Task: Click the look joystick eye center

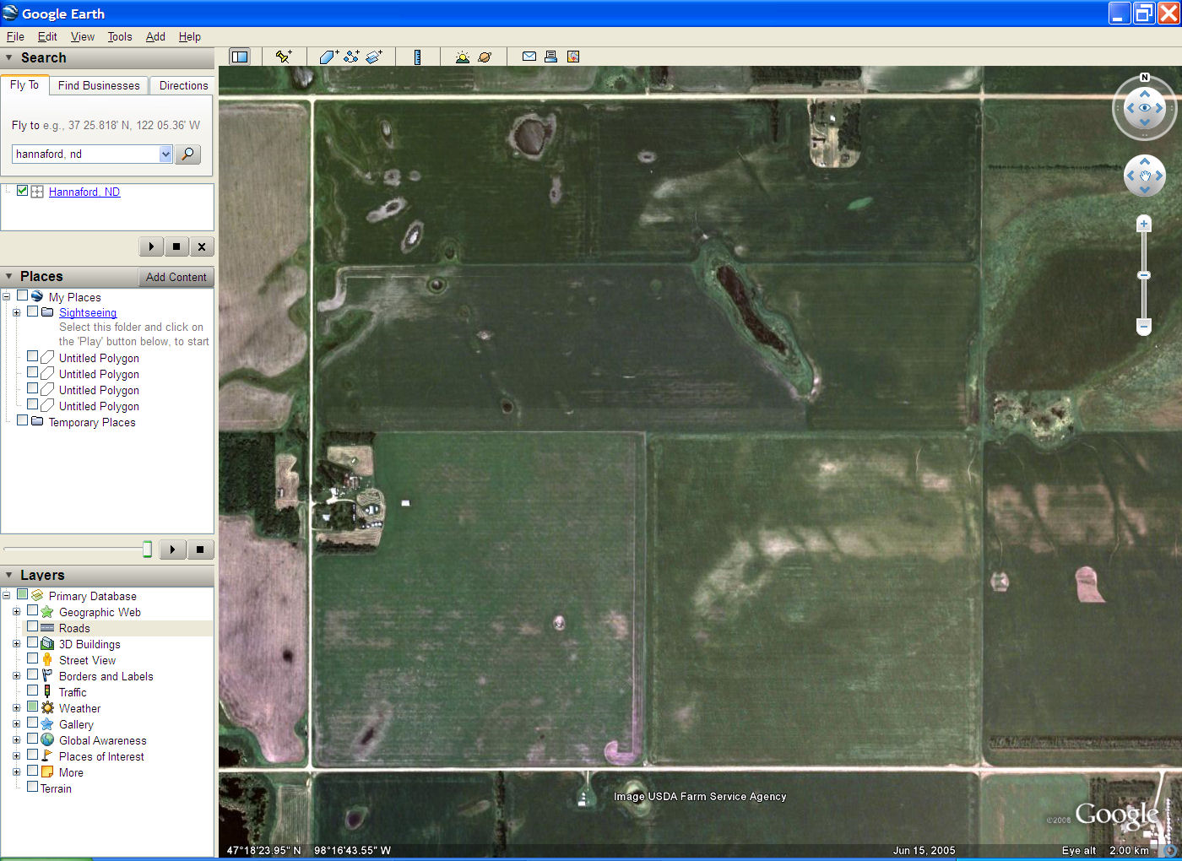Action: click(x=1145, y=108)
